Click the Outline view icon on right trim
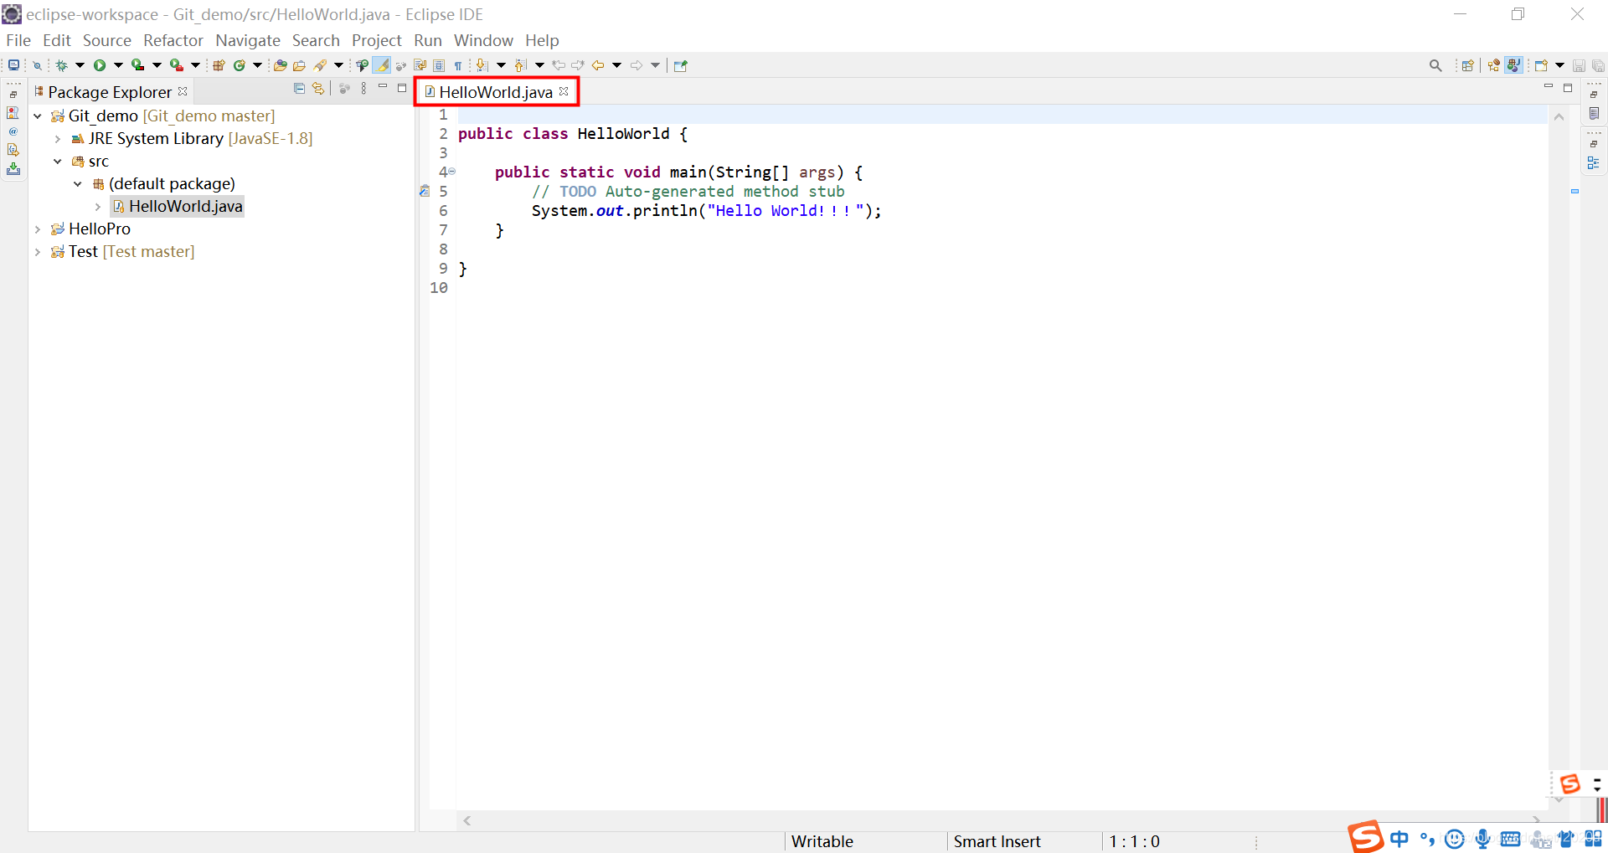Screen dimensions: 1608x853 click(x=1593, y=163)
